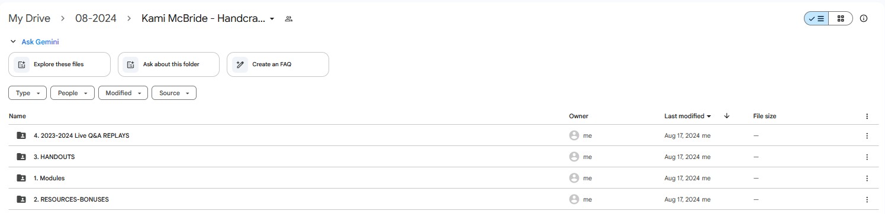Open more actions for 3. HANDOUTS row
The width and height of the screenshot is (885, 214).
click(867, 157)
